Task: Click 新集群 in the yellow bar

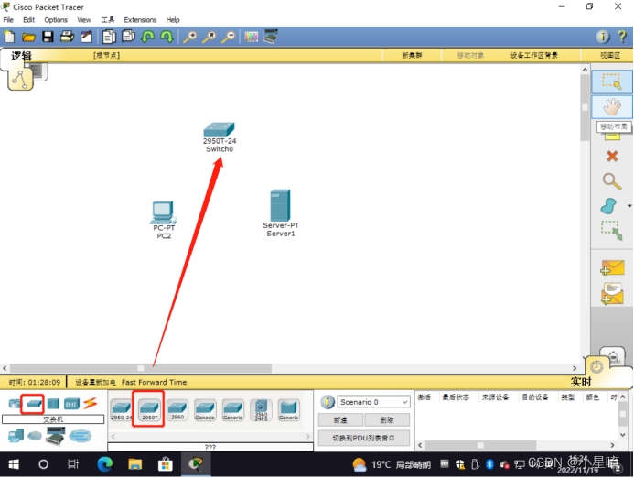Action: pos(412,56)
